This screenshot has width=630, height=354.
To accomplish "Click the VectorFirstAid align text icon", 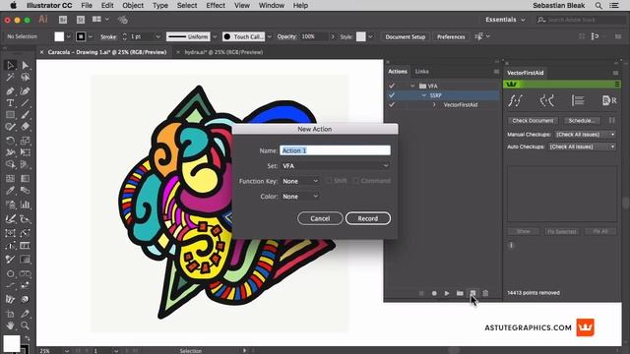I will (x=578, y=100).
